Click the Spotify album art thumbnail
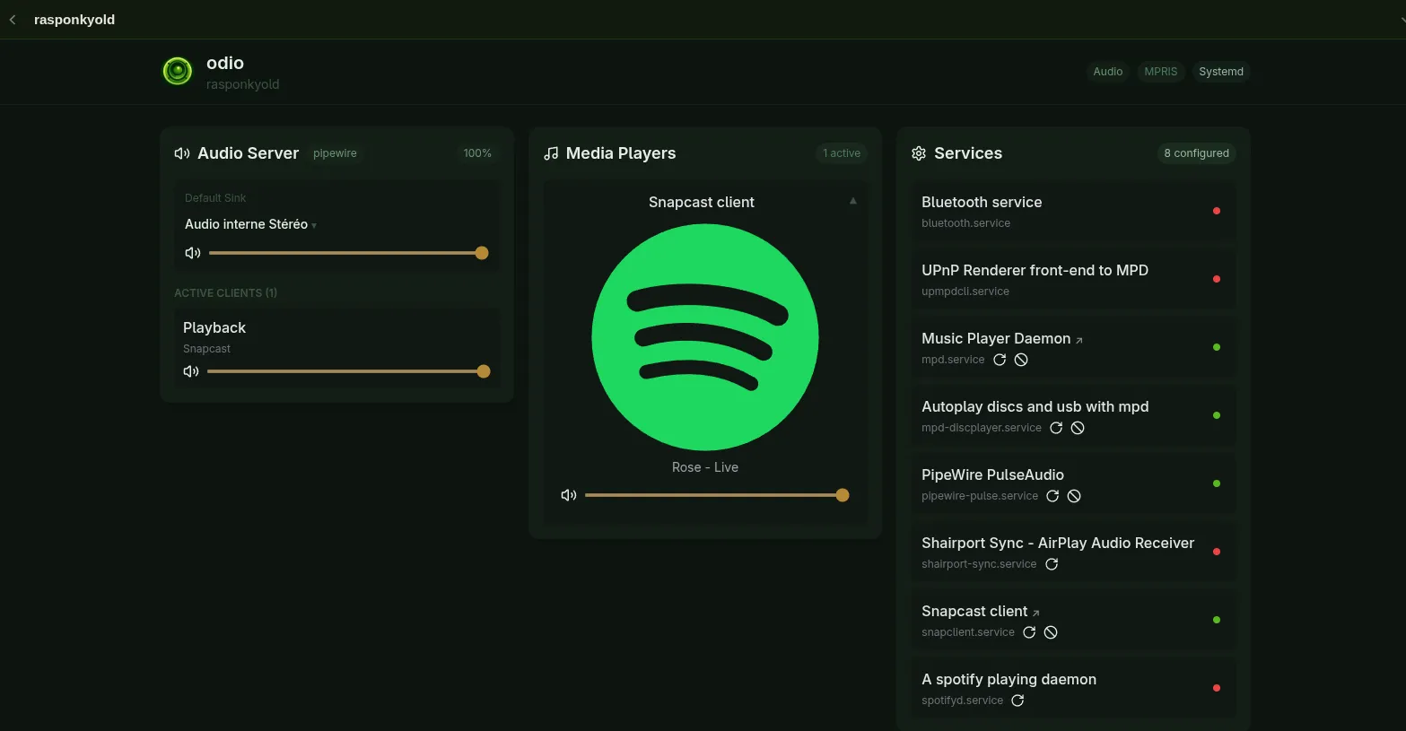The width and height of the screenshot is (1406, 731). click(x=705, y=337)
